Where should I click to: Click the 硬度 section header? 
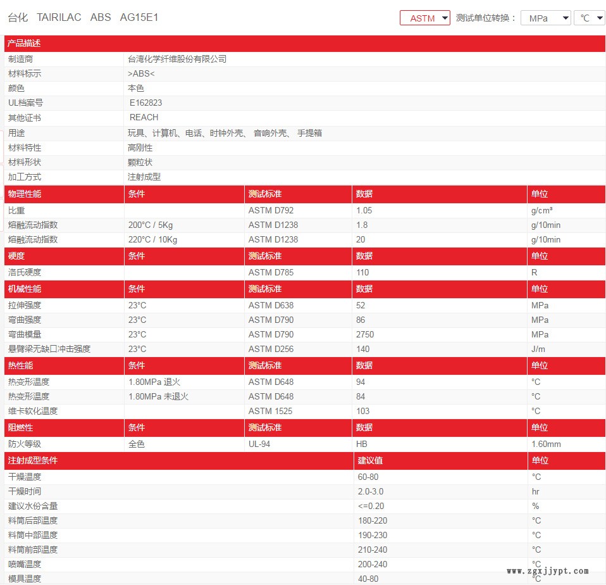16,256
